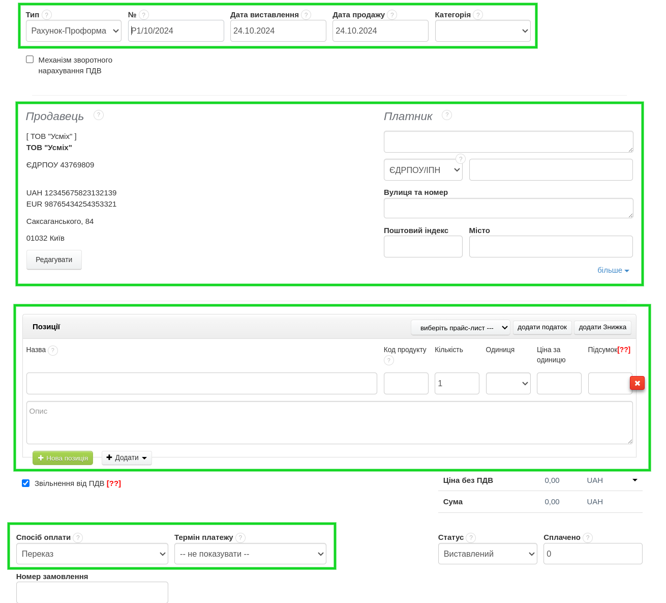Expand the Спосіб оплати dropdown
Image resolution: width=666 pixels, height=603 pixels.
[x=92, y=554]
